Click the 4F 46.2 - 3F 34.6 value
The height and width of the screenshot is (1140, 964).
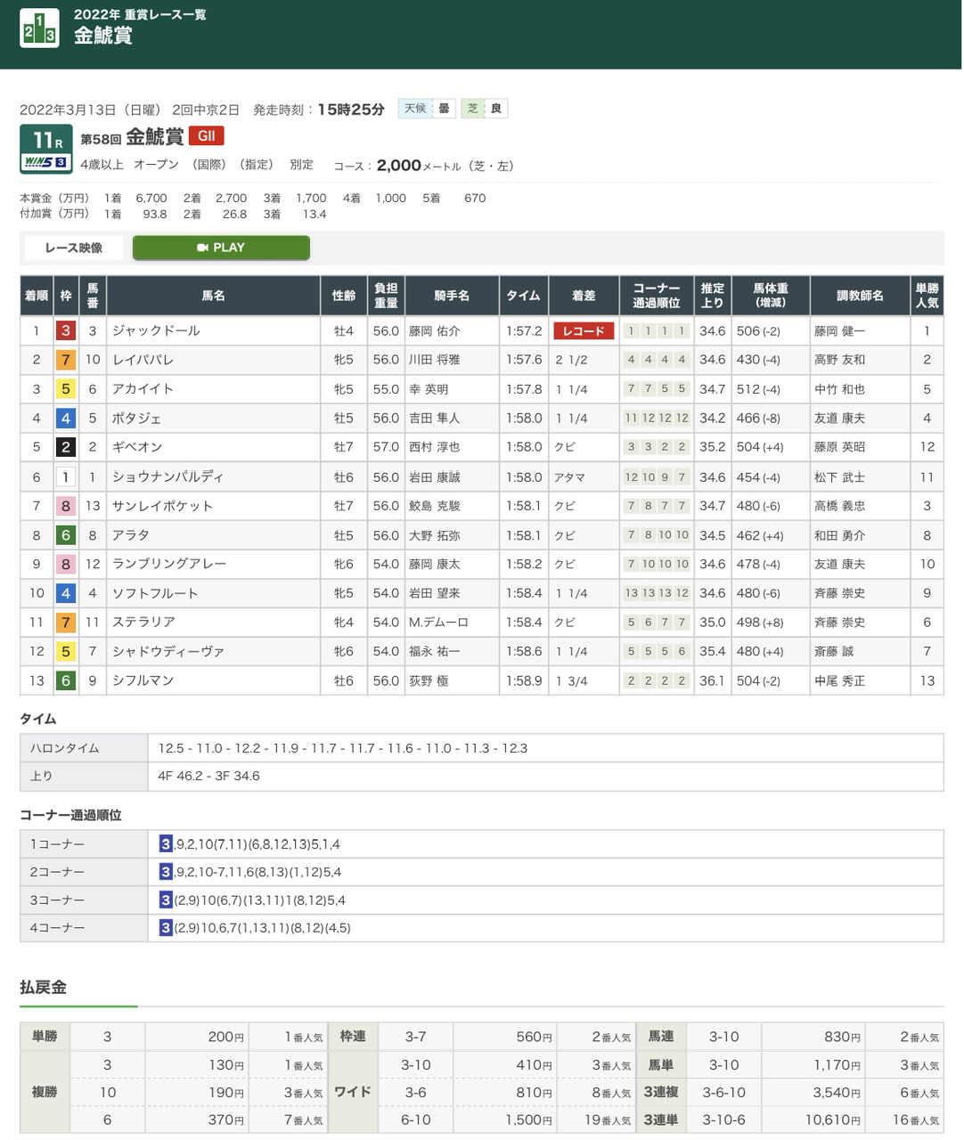tap(209, 776)
